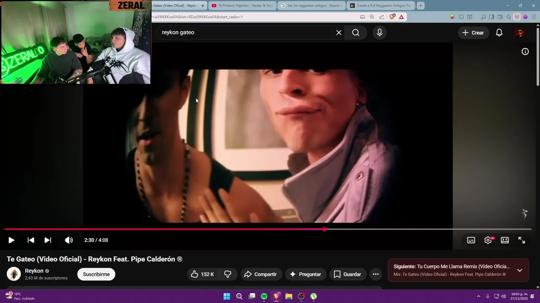Click the 2:30 / 4:08 time display

click(96, 240)
